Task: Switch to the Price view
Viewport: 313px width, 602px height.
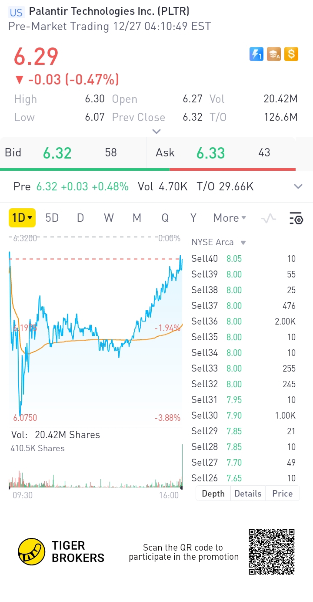Action: [x=282, y=494]
